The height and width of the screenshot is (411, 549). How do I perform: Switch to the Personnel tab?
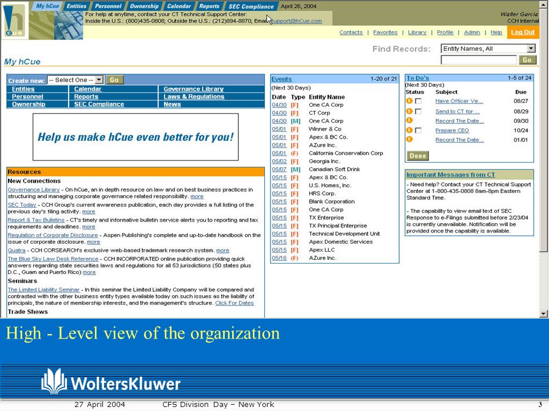point(108,6)
